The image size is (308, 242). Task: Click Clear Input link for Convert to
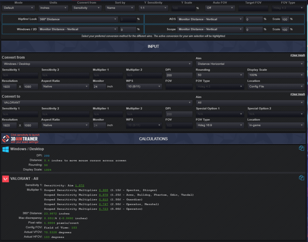pos(298,94)
